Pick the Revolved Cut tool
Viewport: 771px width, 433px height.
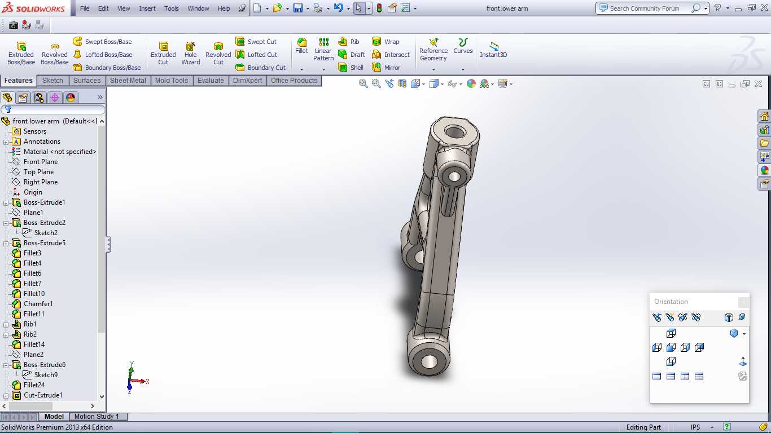(x=218, y=54)
